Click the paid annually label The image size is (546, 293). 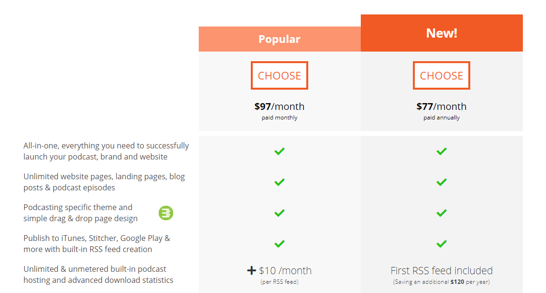(441, 117)
